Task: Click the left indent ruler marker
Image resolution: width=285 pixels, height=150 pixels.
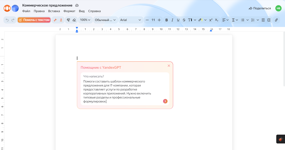Action: [77, 31]
